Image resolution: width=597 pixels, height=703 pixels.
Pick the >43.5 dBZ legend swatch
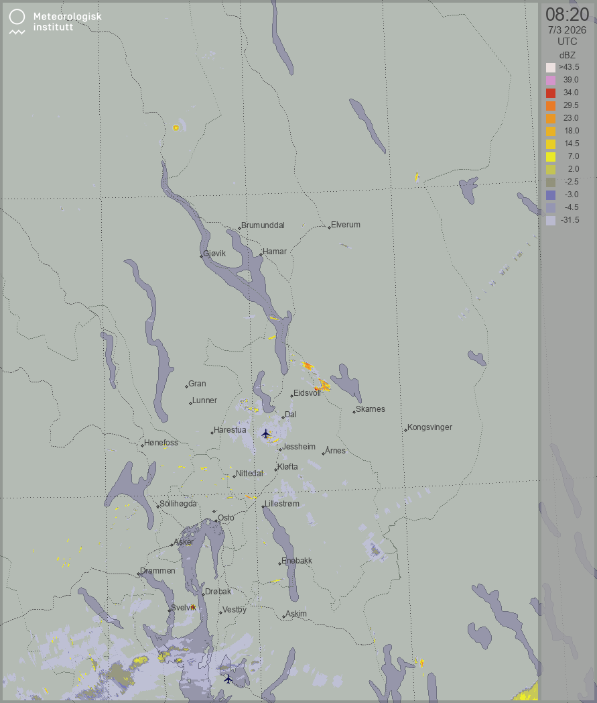pos(551,68)
